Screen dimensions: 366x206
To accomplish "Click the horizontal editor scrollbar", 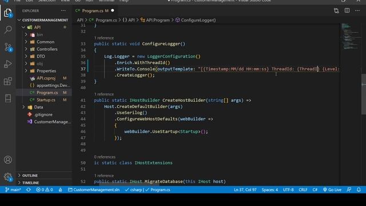I will pos(130,184).
